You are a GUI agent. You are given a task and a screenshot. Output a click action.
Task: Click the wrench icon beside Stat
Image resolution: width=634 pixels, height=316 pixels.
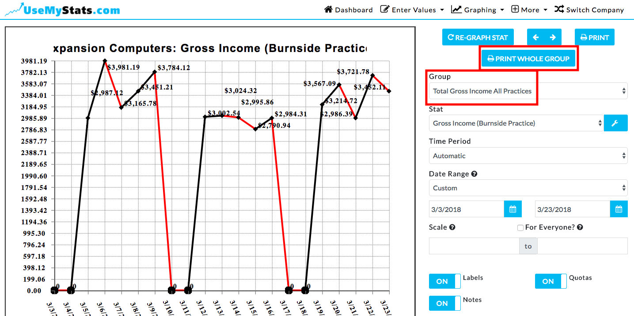[615, 123]
